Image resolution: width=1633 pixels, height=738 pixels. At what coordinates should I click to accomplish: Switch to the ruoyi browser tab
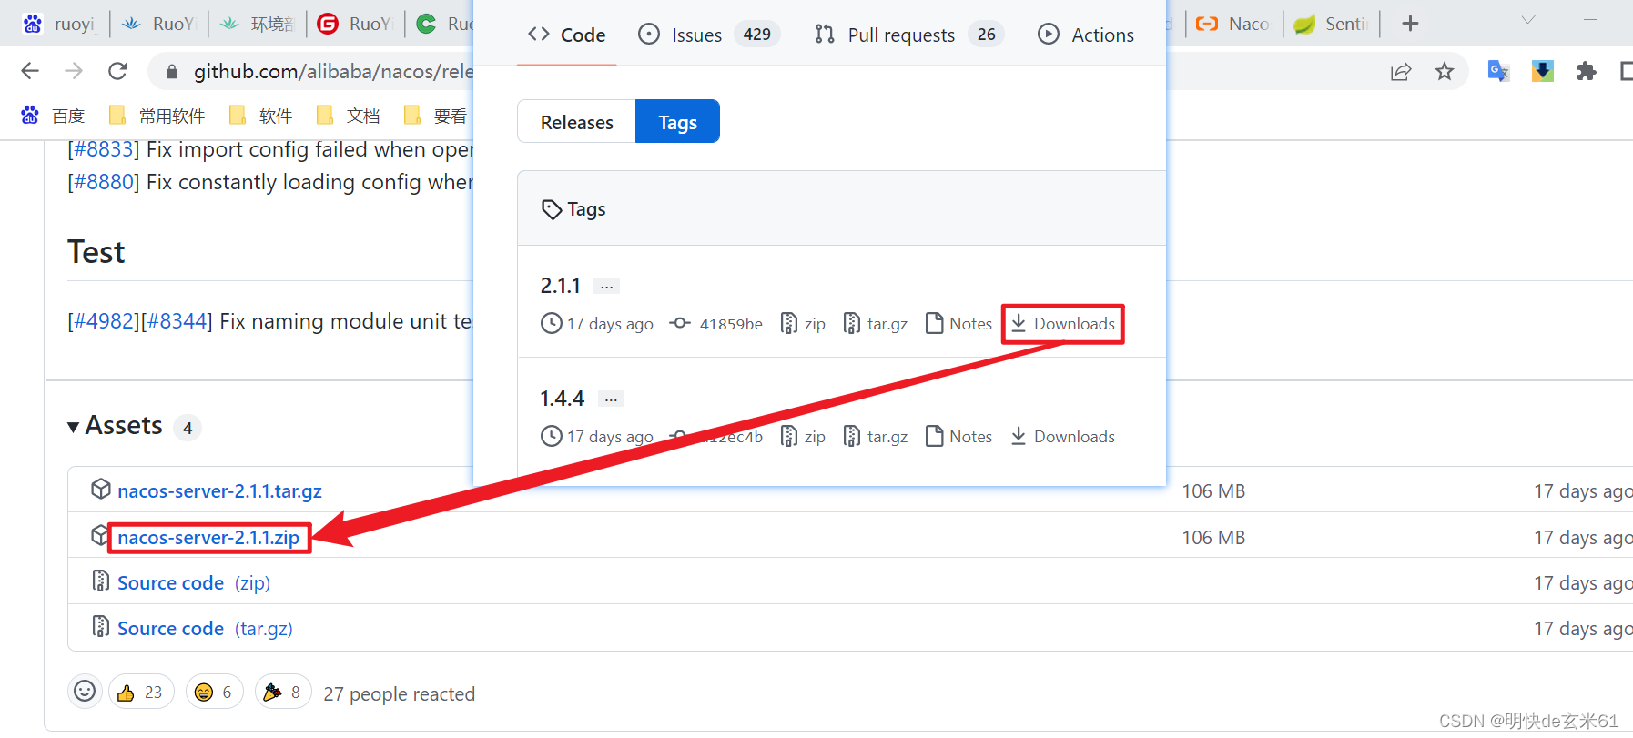(x=58, y=24)
